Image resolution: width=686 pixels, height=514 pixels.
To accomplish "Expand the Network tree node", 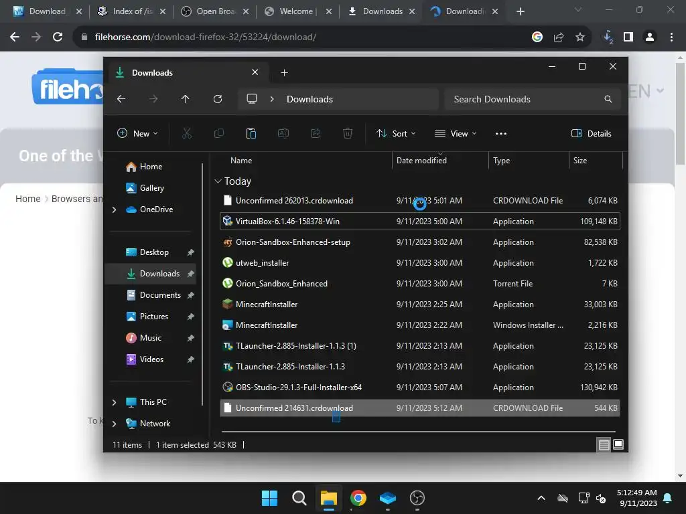I will point(114,424).
